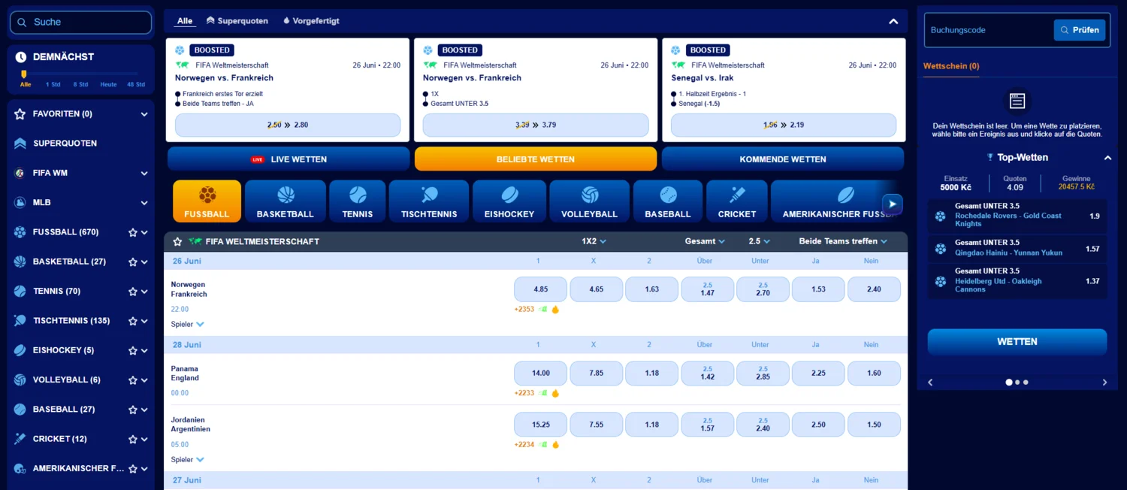1127x490 pixels.
Task: Collapse the boosted bets panel chevron
Action: (893, 22)
